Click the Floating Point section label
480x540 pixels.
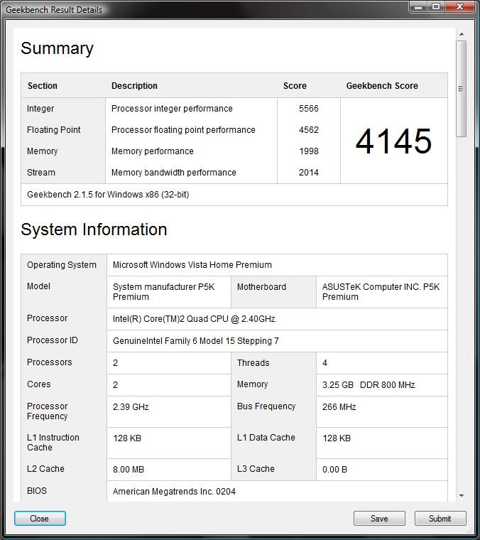point(54,130)
